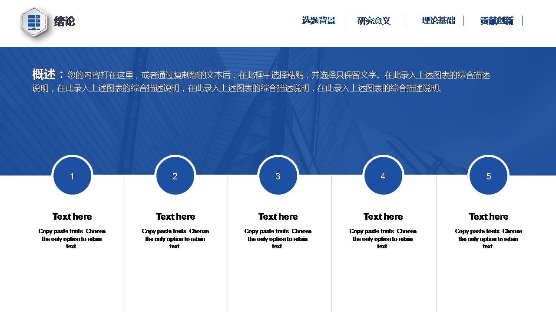Click the Text here caption under circle 4

(383, 216)
